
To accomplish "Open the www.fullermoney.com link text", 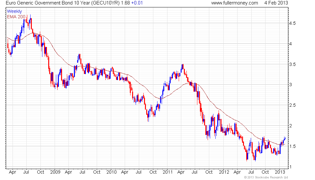I will (x=235, y=3).
